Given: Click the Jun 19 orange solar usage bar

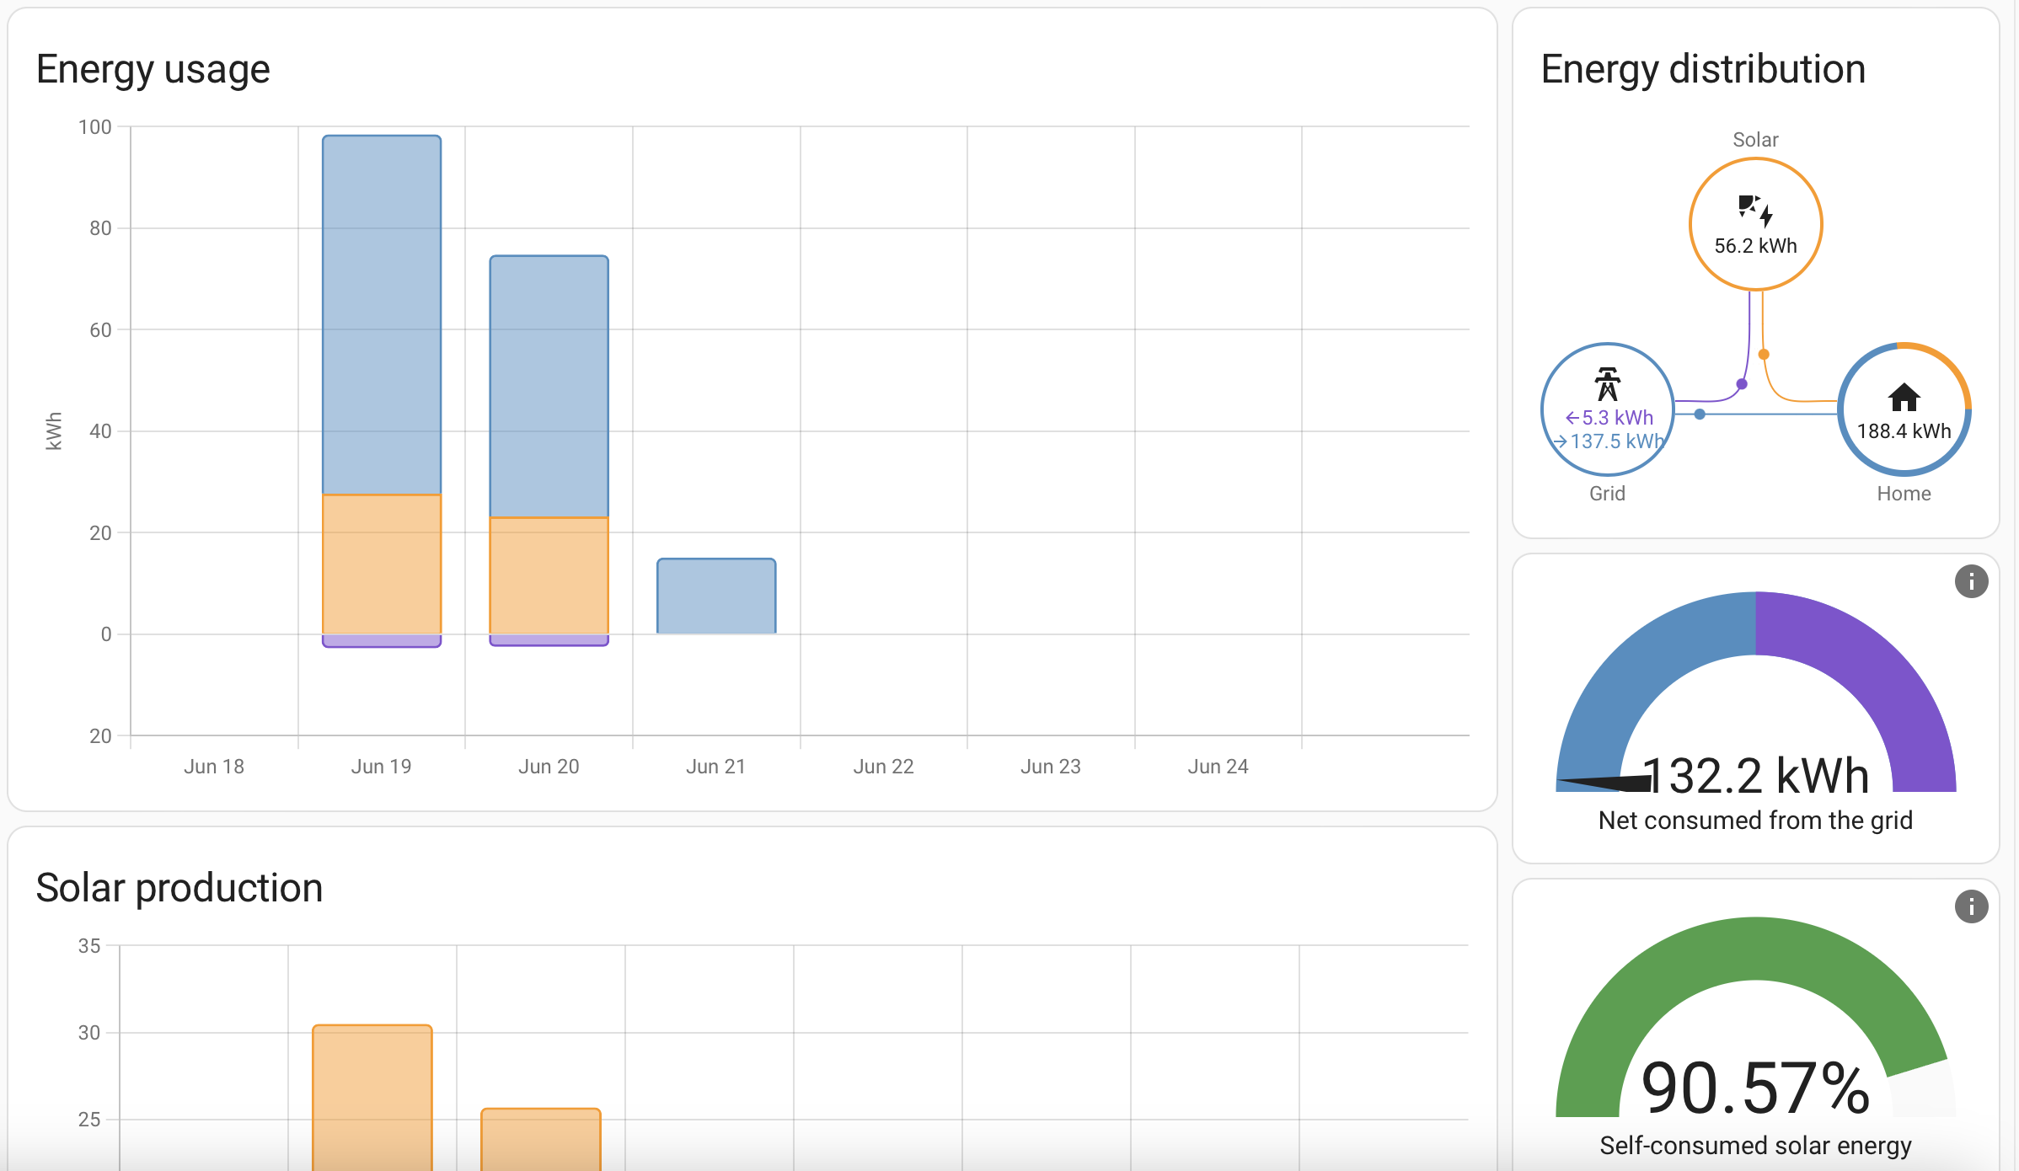Looking at the screenshot, I should pos(382,564).
